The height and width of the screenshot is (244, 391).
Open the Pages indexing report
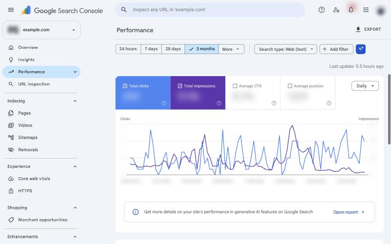coord(42,113)
